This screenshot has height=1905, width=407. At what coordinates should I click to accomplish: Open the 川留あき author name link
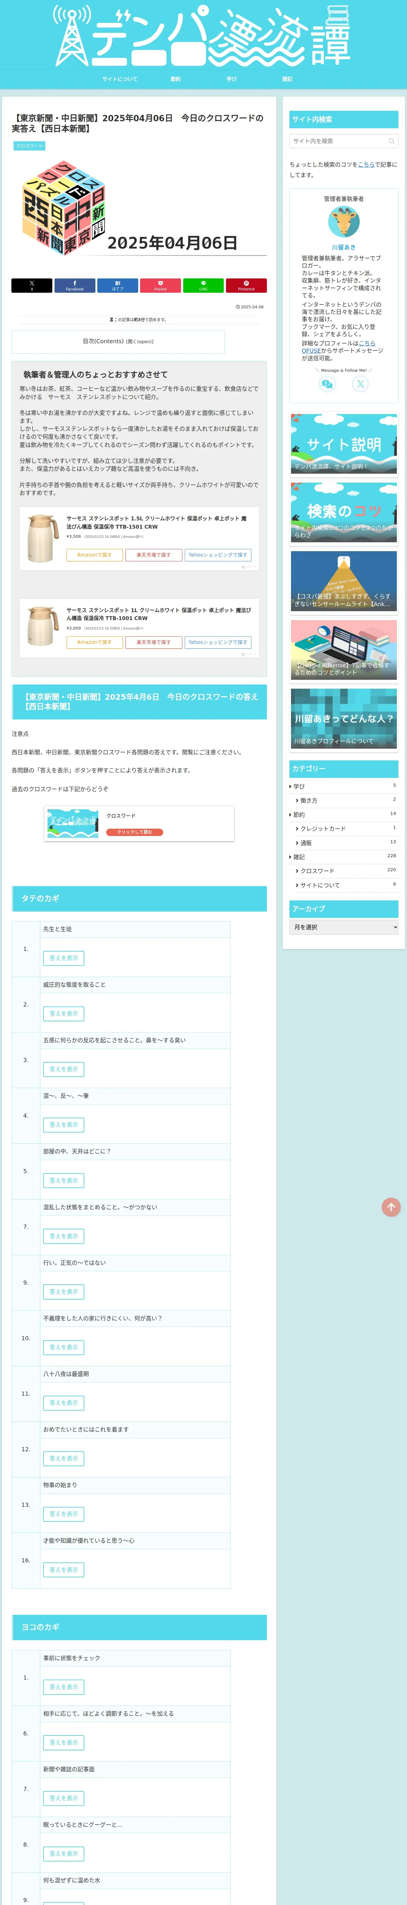coord(344,247)
